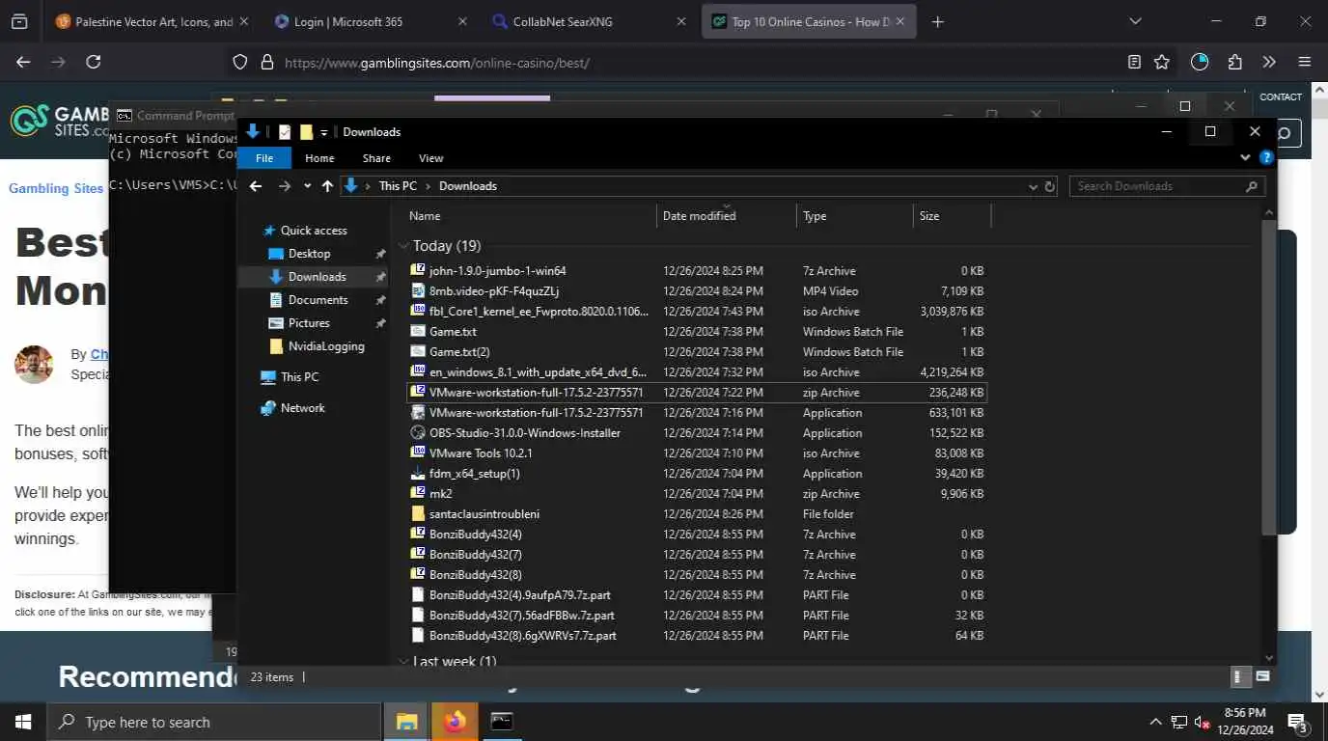Screen dimensions: 1328x741
Task: Click the Gambling Sites breadcrumb link
Action: pos(56,188)
